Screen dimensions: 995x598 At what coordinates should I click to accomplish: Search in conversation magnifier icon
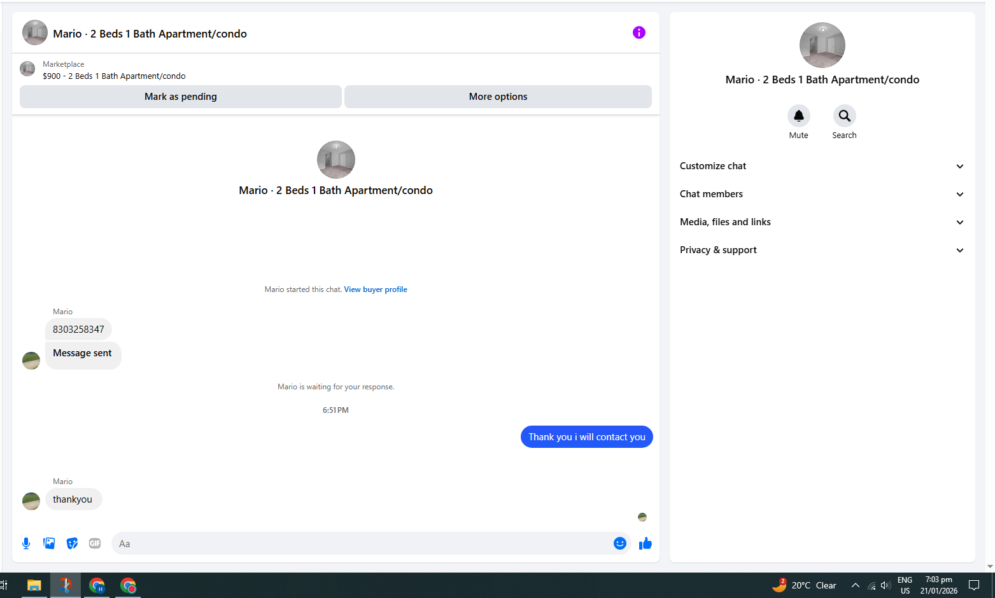coord(845,116)
